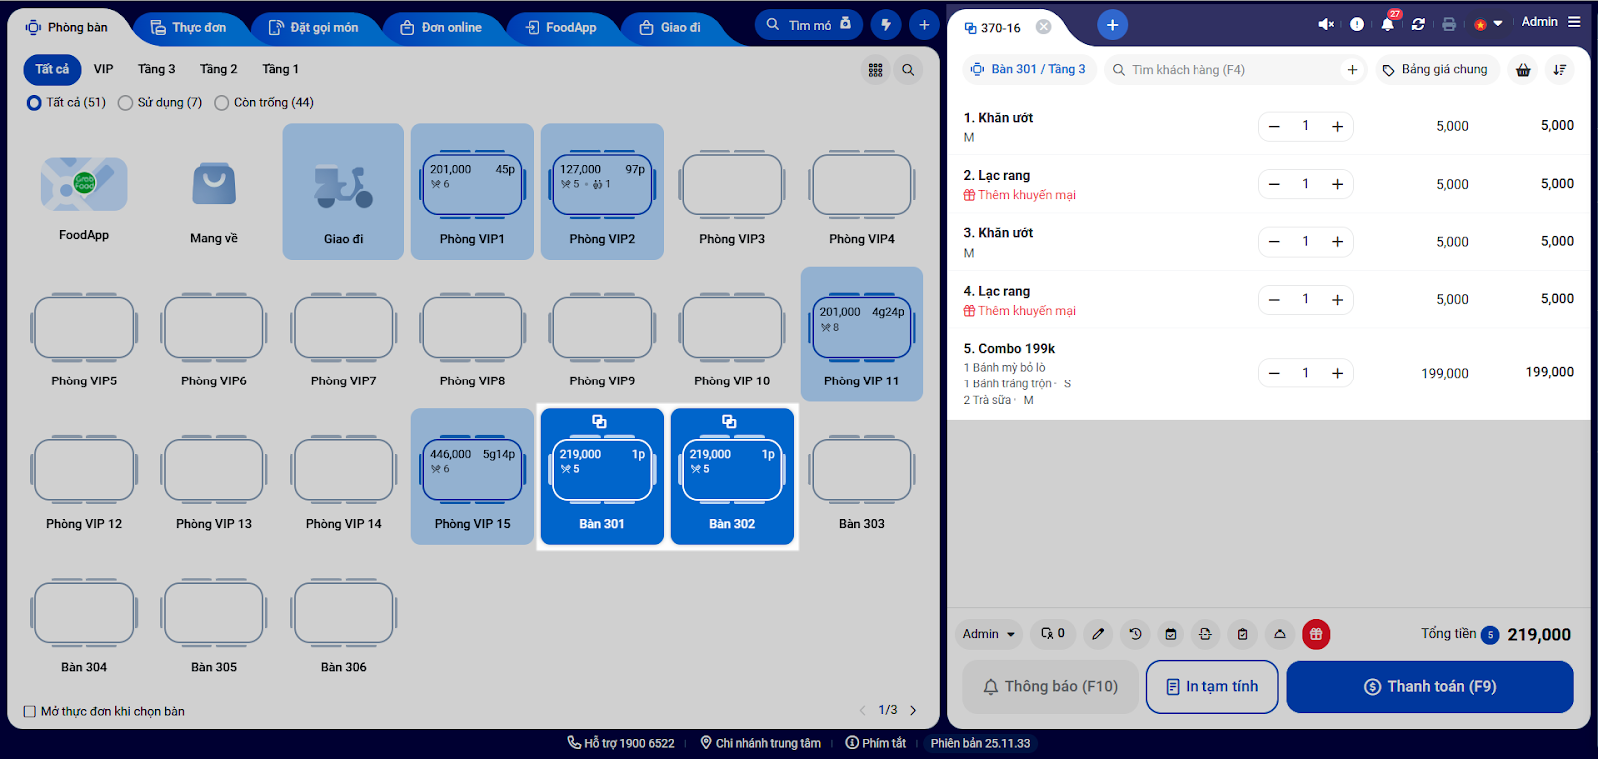Viewport: 1598px width, 759px height.
Task: Open the FoodApp tab in top bar
Action: pos(561,28)
